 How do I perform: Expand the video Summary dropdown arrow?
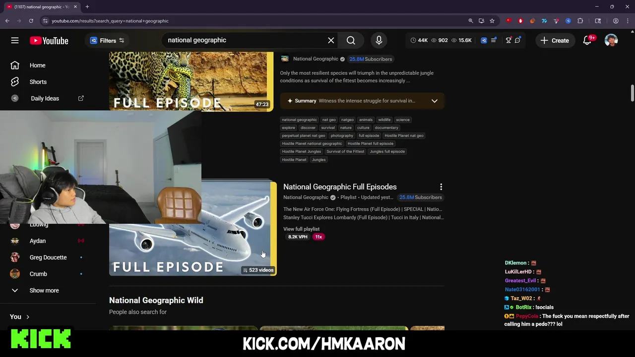click(435, 101)
